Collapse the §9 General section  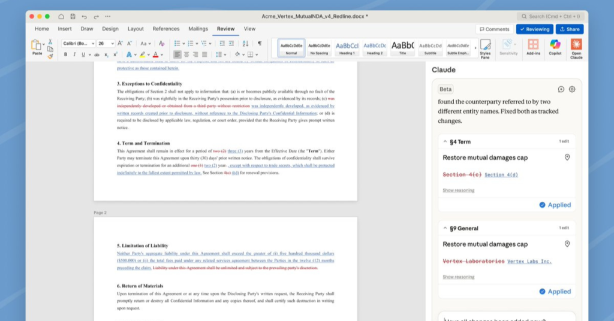445,228
